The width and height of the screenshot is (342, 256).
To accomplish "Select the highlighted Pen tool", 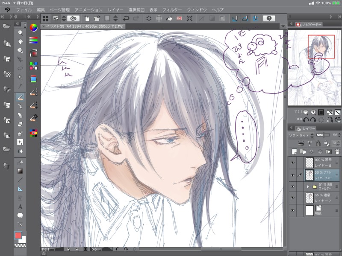I will tap(20, 97).
